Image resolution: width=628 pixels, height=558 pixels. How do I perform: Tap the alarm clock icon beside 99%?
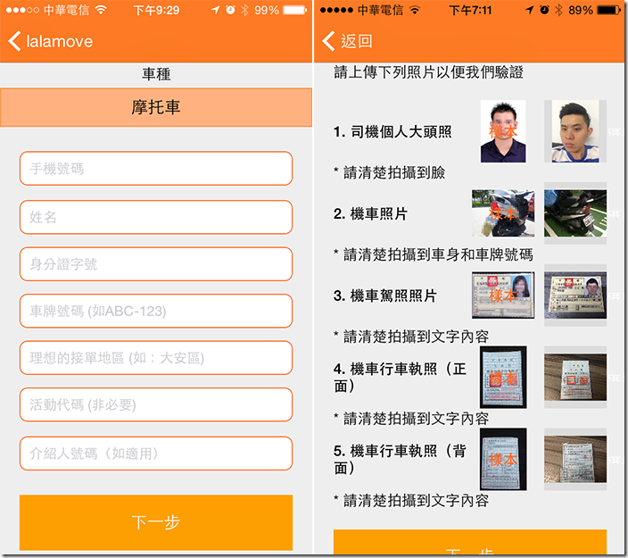coord(230,10)
